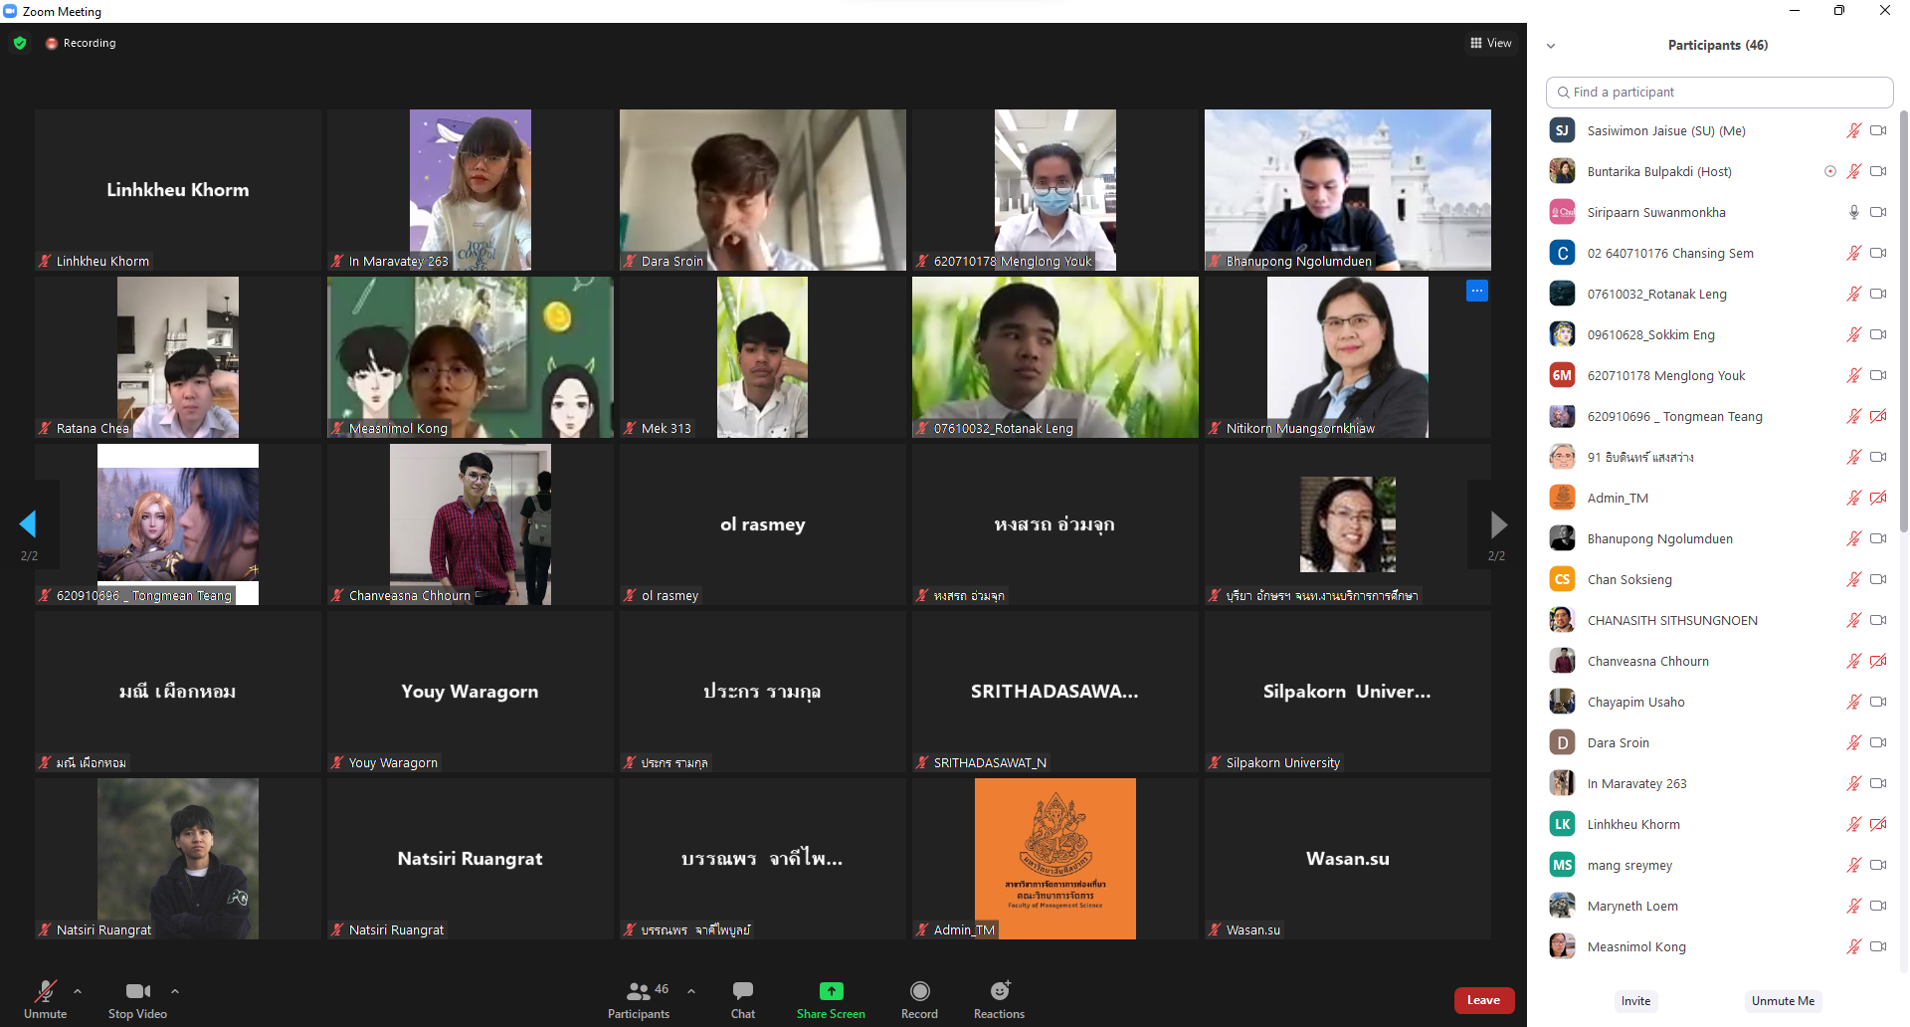Image resolution: width=1910 pixels, height=1027 pixels.
Task: Click Measnimol Kong video icon in list
Action: tap(1878, 946)
